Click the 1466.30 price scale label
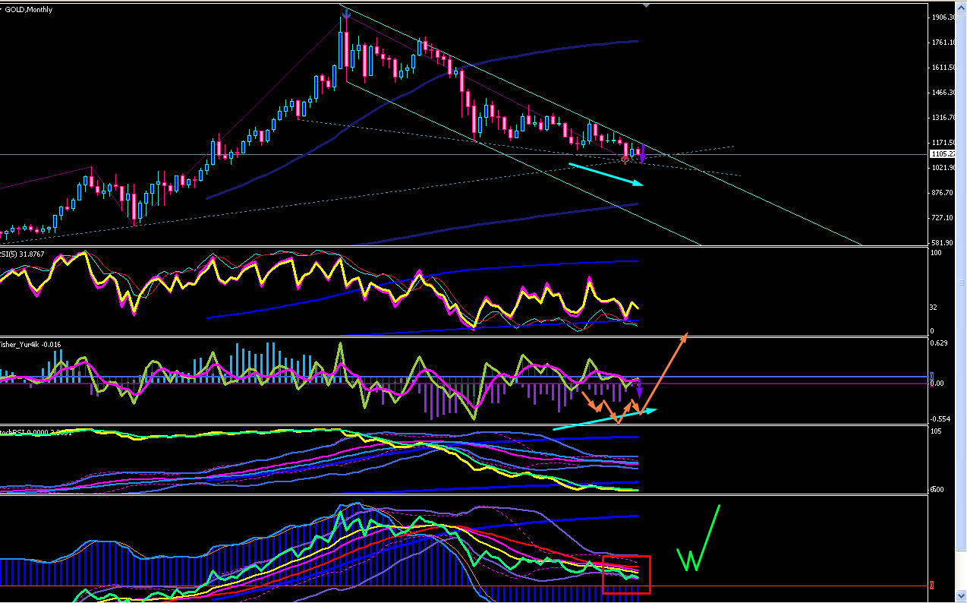The image size is (967, 603). (943, 93)
